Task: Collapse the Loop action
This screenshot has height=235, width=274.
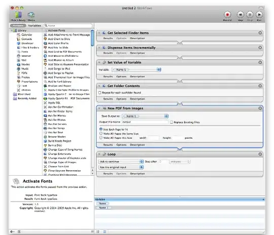Action: [x=99, y=154]
